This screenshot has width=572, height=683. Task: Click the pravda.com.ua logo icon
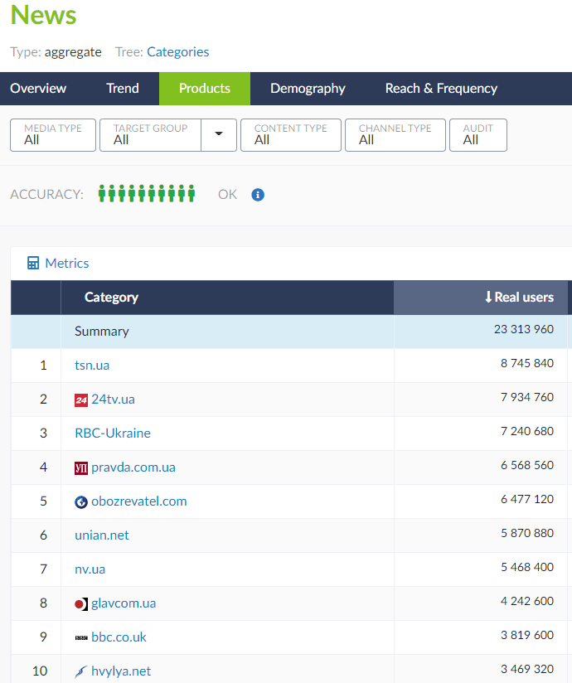coord(80,467)
